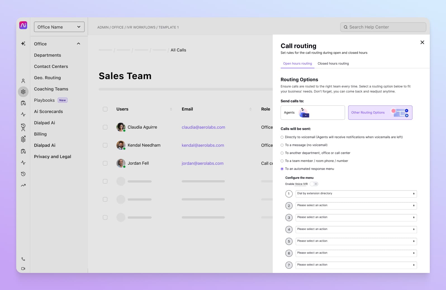This screenshot has height=290, width=446.
Task: Check the box next to Claudia Aguirre
Action: pyautogui.click(x=105, y=127)
